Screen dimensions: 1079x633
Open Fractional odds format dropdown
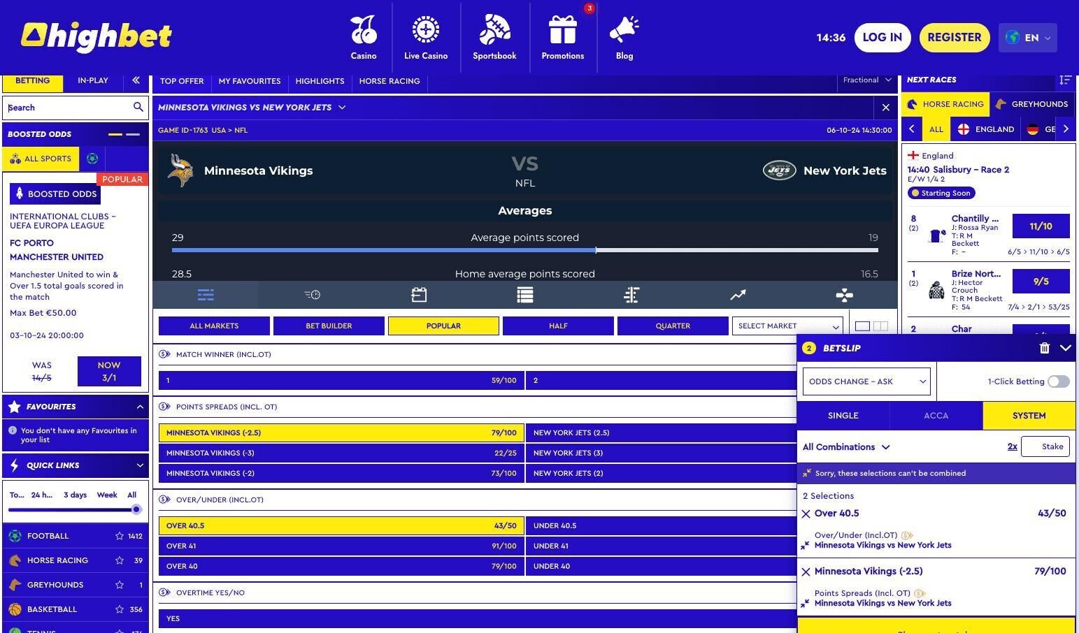coord(866,80)
